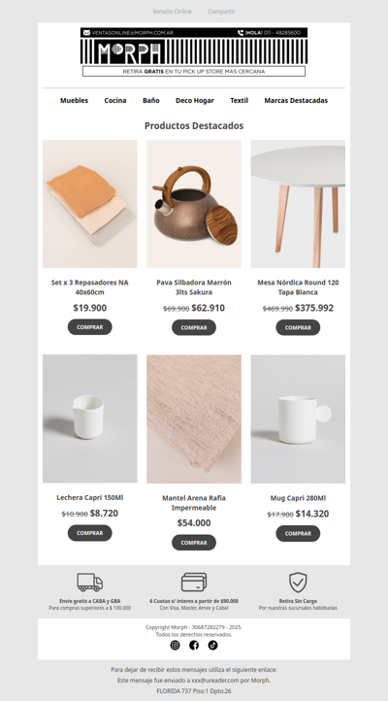Click the Morph logo banner

[x=194, y=51]
